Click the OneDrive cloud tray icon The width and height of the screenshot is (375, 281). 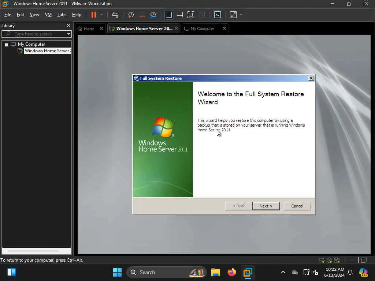point(295,272)
